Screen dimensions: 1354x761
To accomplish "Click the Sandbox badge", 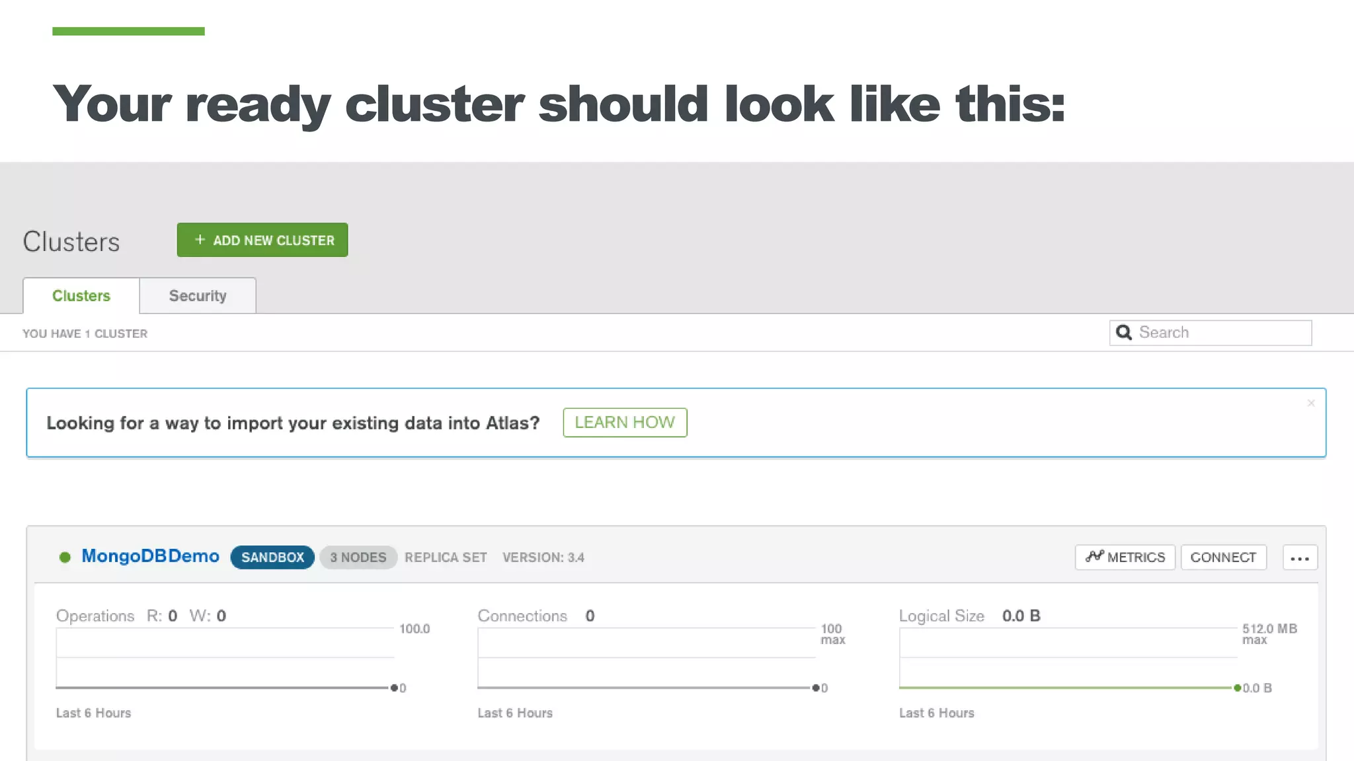I will (272, 558).
